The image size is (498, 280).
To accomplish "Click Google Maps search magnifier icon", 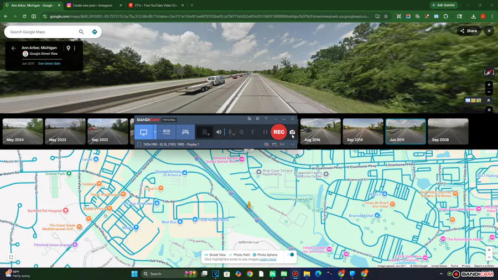I will pos(81,32).
